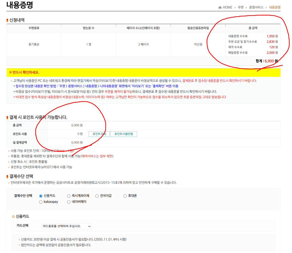Click the 120 원 제작 수수료 amount
Image resolution: width=292 pixels, height=253 pixels.
(273, 47)
